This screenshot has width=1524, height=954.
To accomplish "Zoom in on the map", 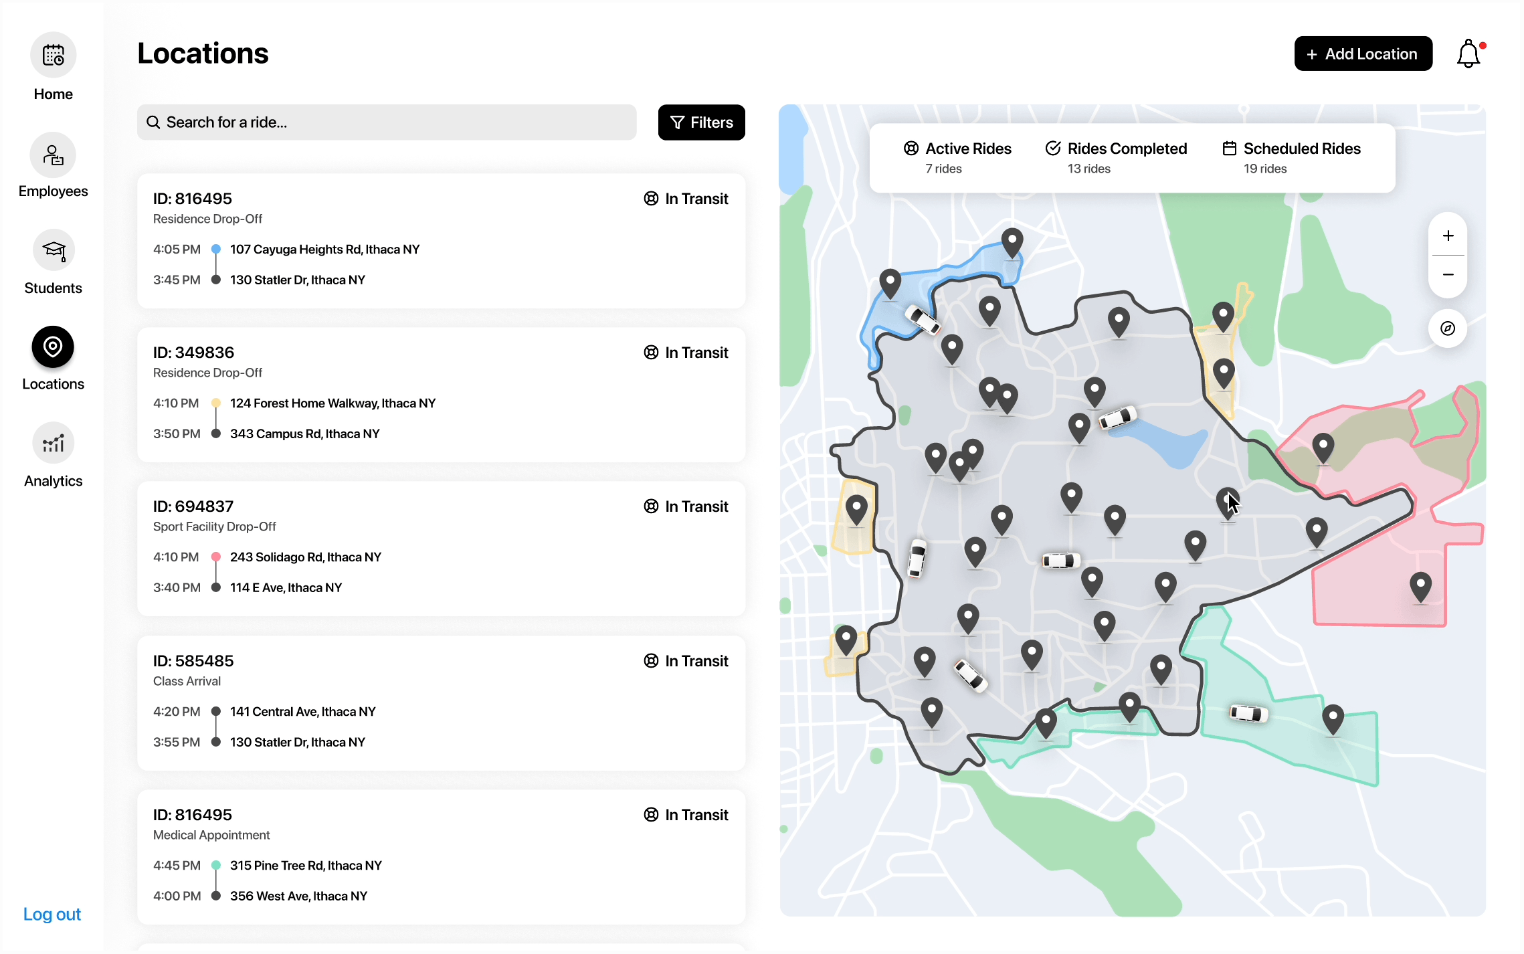I will [x=1448, y=235].
